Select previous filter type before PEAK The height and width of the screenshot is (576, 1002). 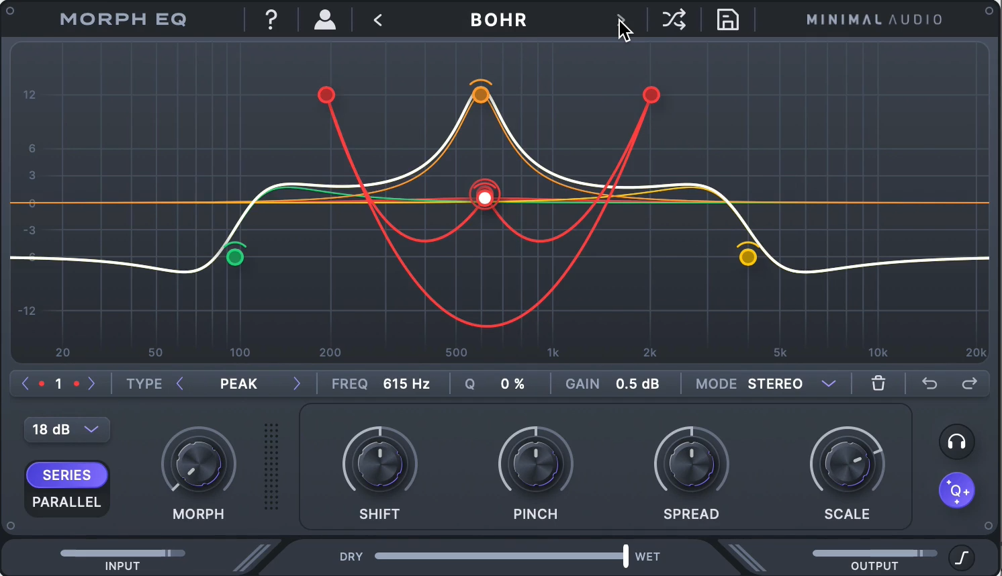point(180,383)
